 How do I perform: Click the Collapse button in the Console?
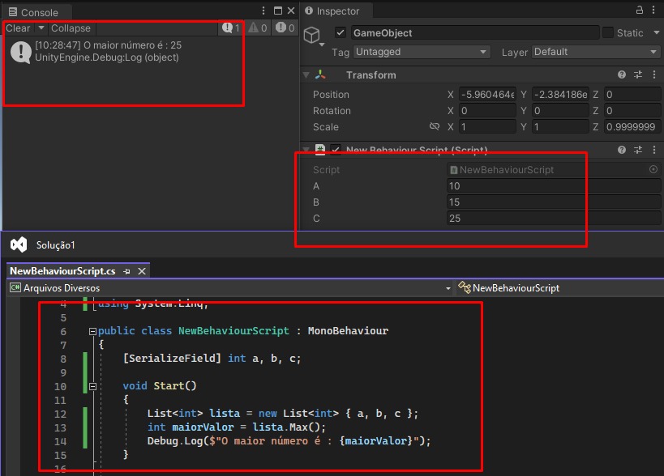pos(71,28)
